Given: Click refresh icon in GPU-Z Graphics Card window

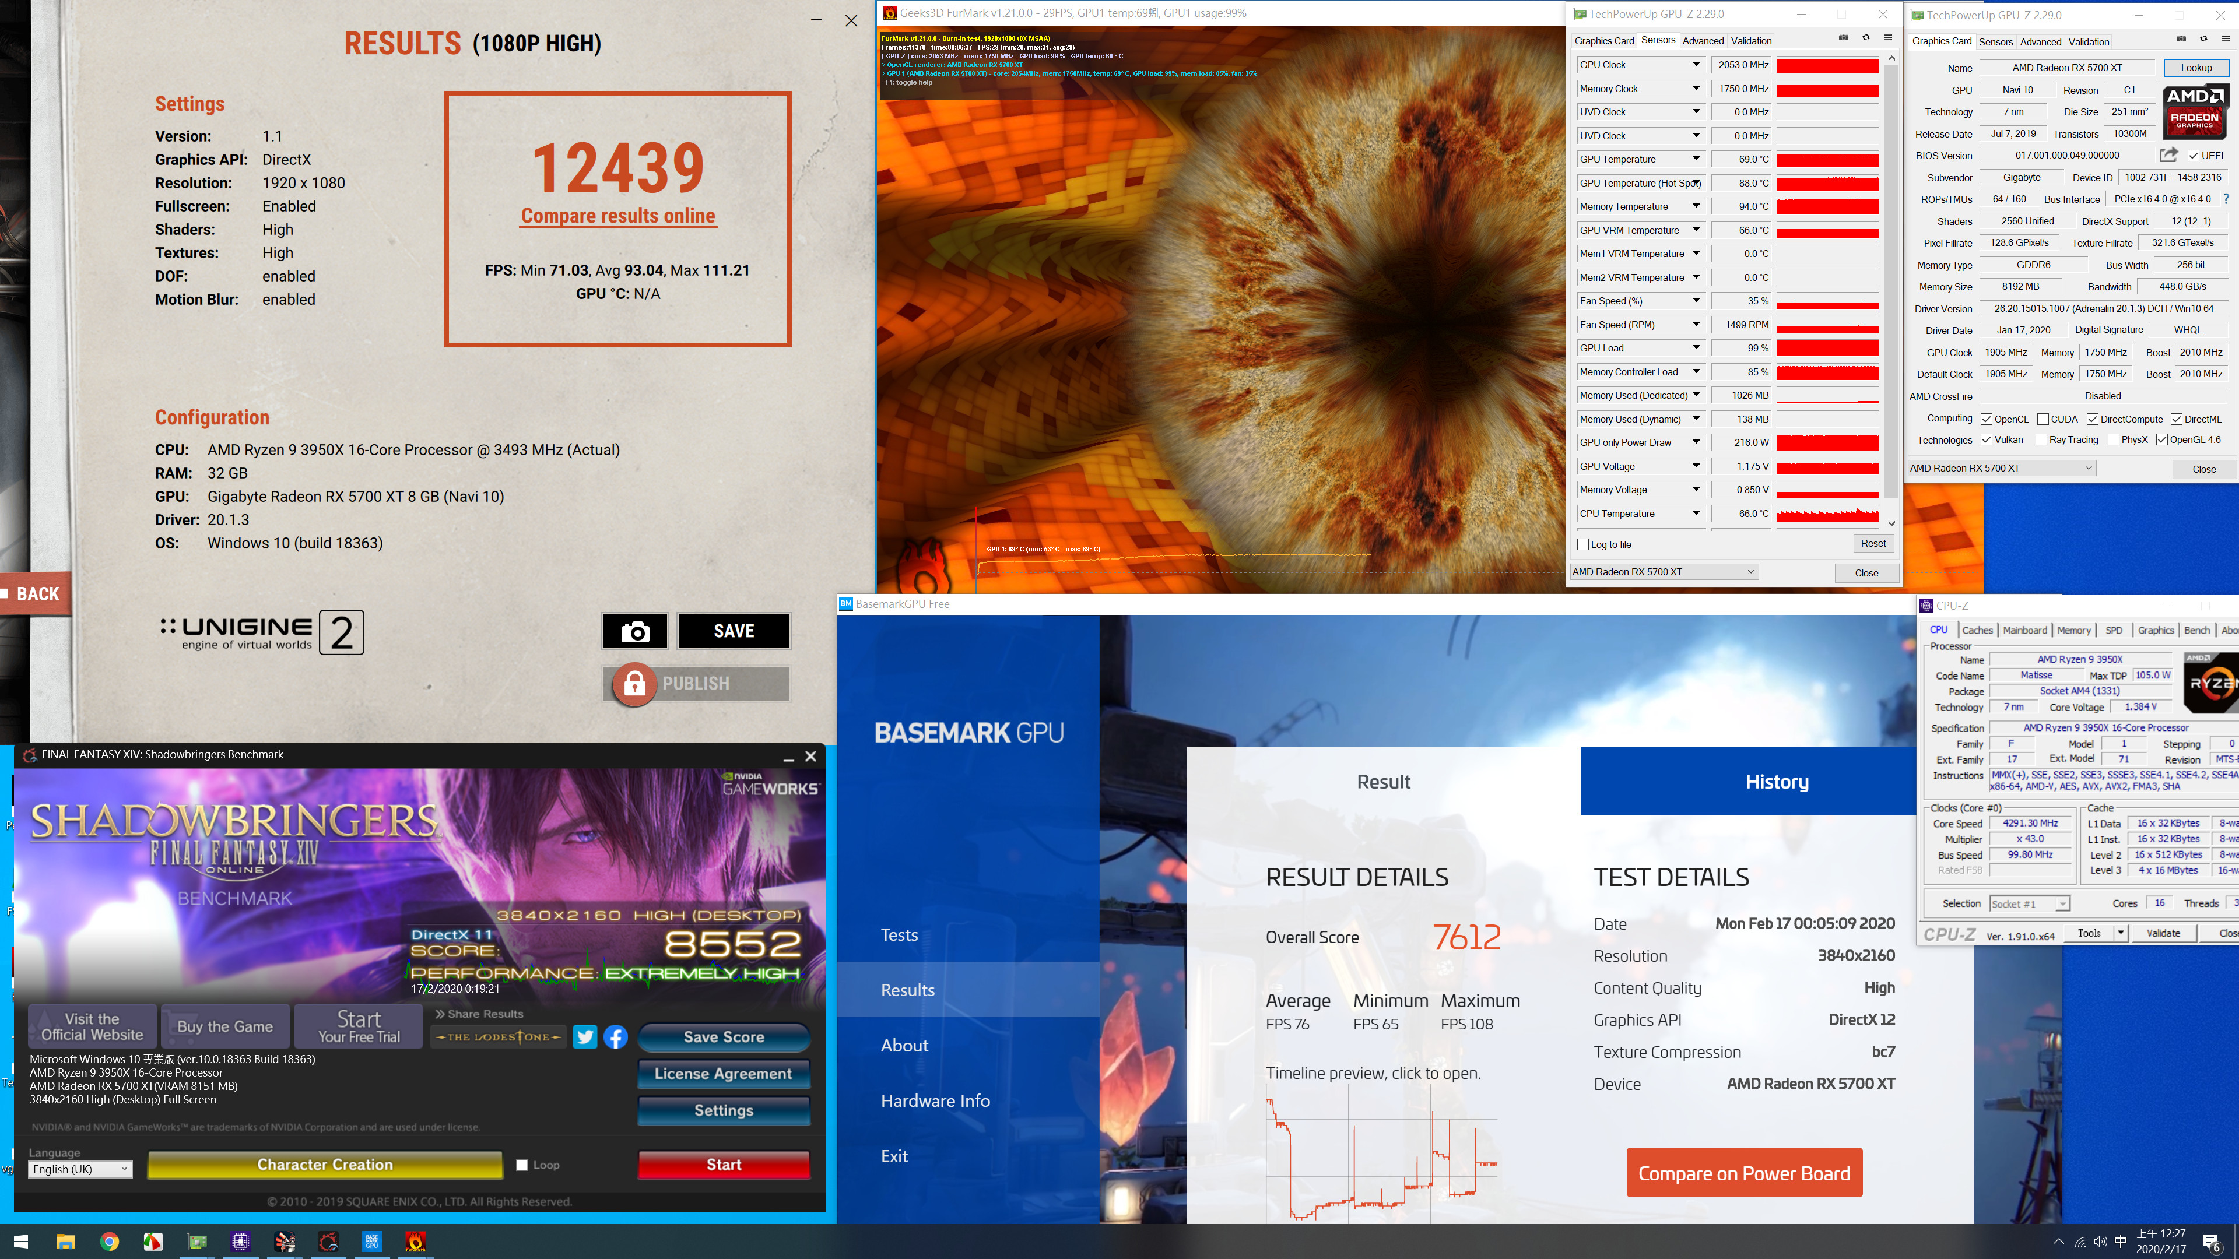Looking at the screenshot, I should [x=2203, y=39].
